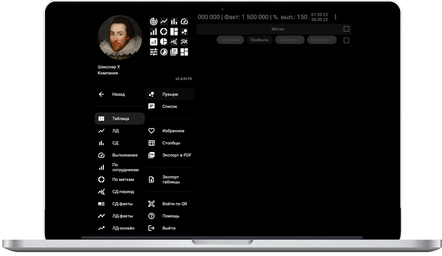Switch to the Пузыри view
The width and height of the screenshot is (442, 256).
(170, 94)
